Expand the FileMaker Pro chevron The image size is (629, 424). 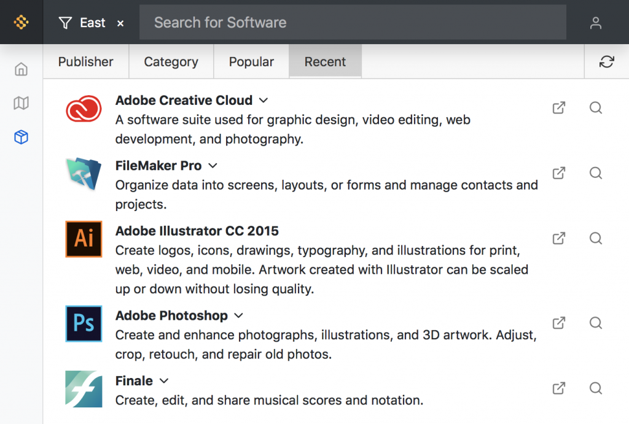(x=213, y=166)
